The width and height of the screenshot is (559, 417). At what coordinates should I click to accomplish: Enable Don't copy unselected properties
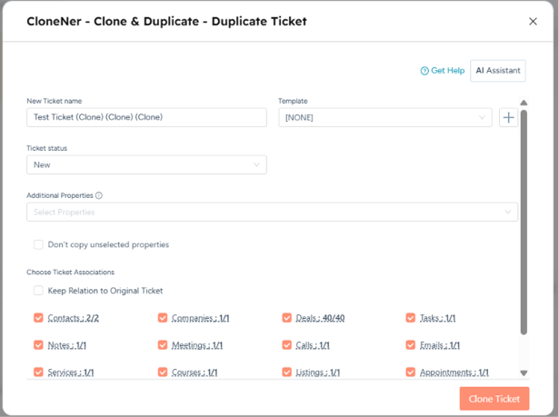[x=38, y=244]
